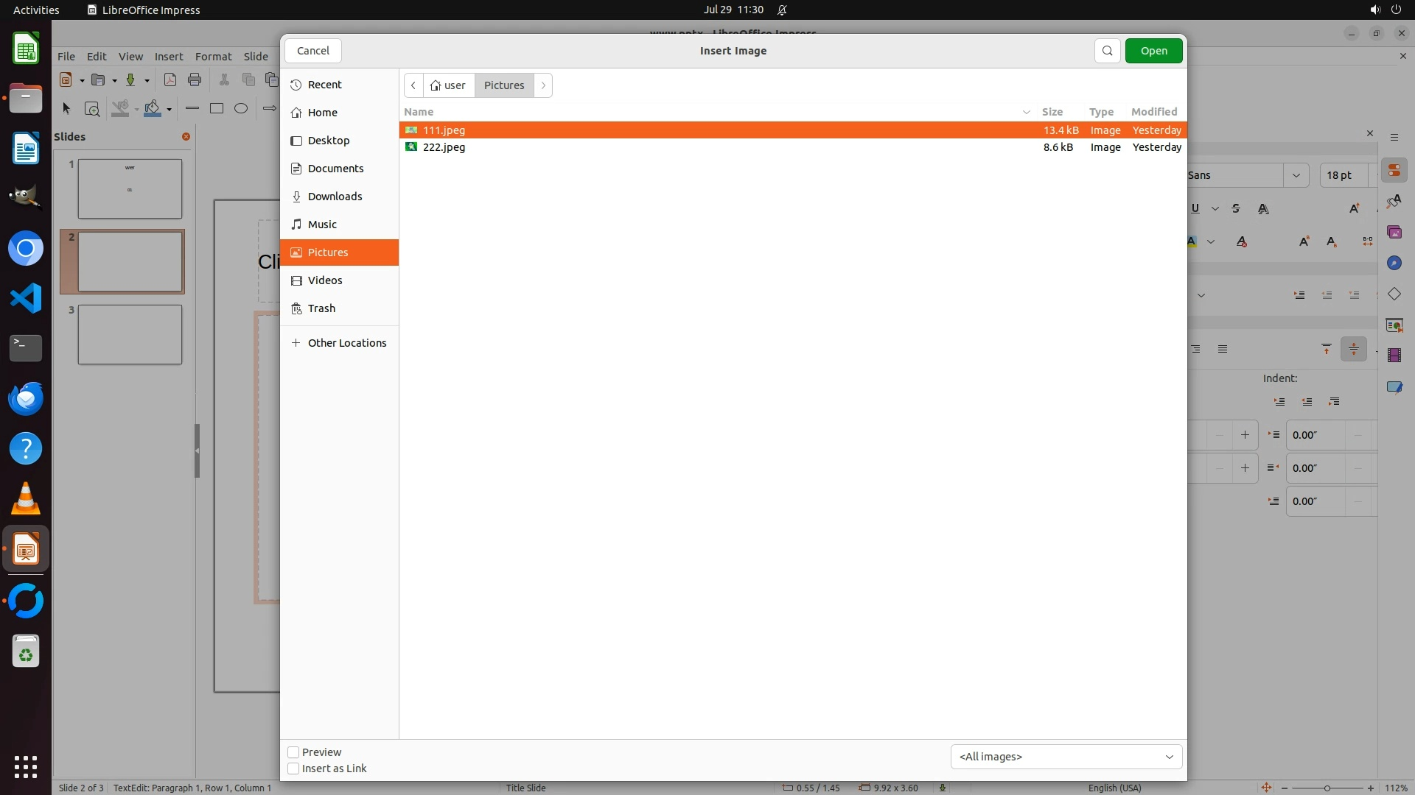
Task: Select the ellipse shape tool
Action: pyautogui.click(x=241, y=108)
